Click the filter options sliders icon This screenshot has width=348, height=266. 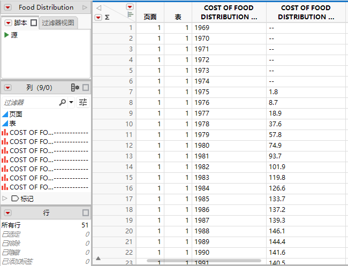83,102
